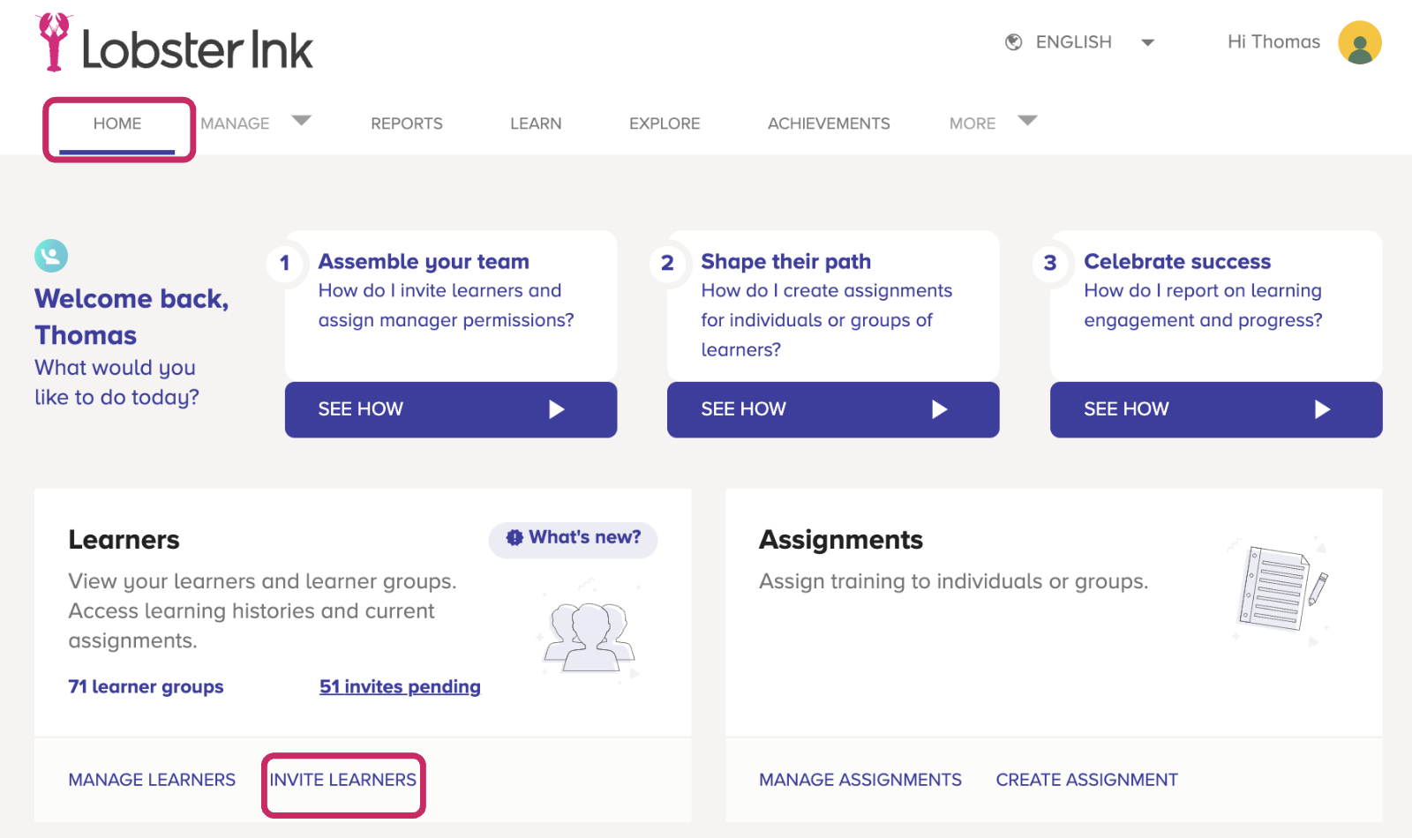Open the user profile avatar
The width and height of the screenshot is (1412, 838).
[x=1358, y=41]
